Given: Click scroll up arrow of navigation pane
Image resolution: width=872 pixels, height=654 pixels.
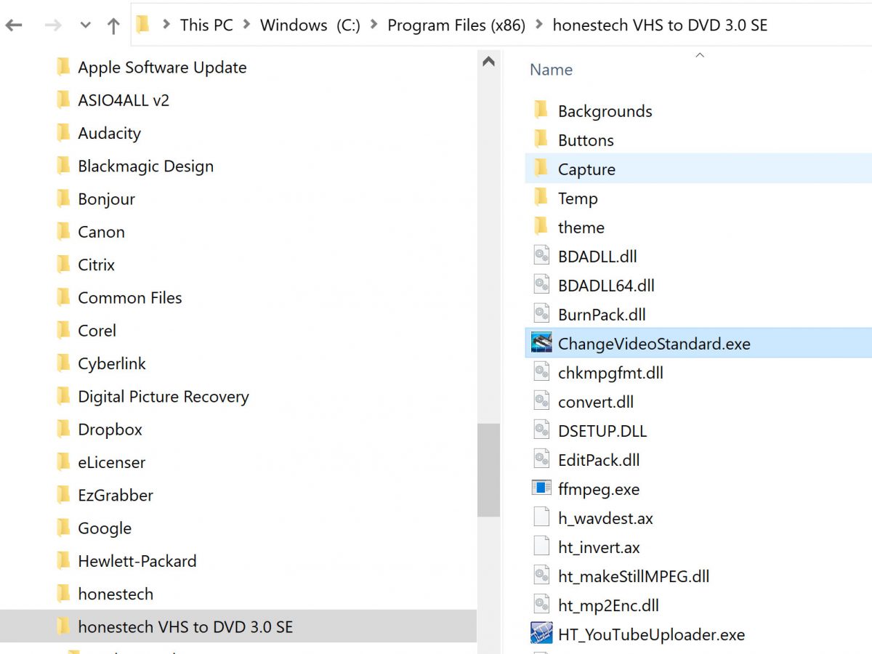Looking at the screenshot, I should point(488,62).
